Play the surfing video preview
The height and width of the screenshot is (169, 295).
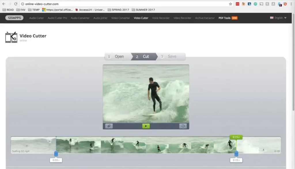[146, 126]
